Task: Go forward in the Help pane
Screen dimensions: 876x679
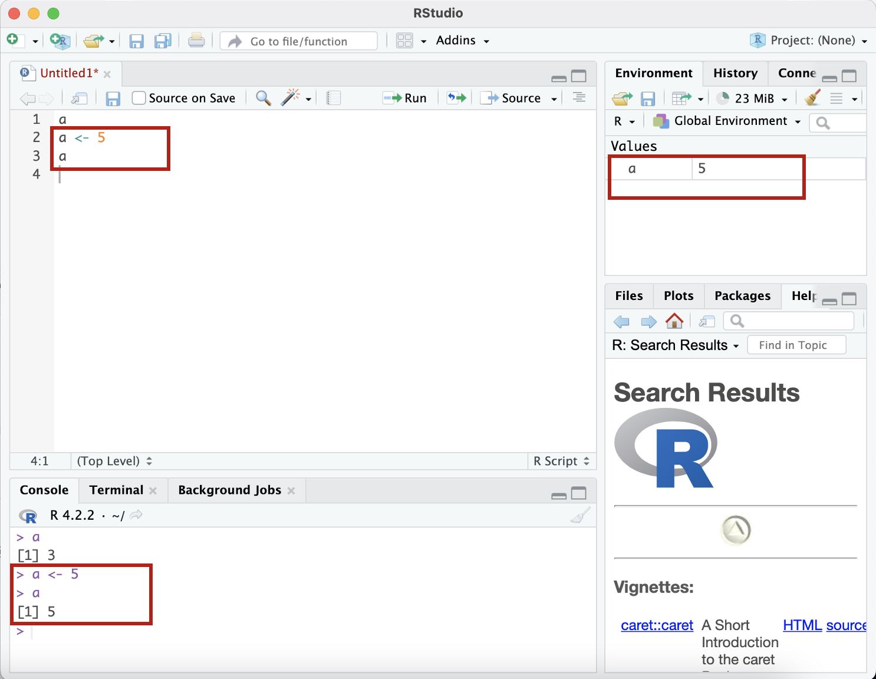Action: coord(648,322)
